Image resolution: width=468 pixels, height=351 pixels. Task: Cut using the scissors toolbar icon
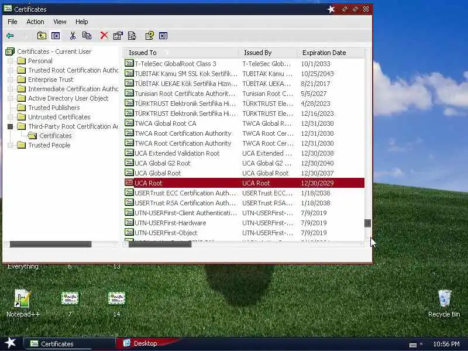(73, 36)
